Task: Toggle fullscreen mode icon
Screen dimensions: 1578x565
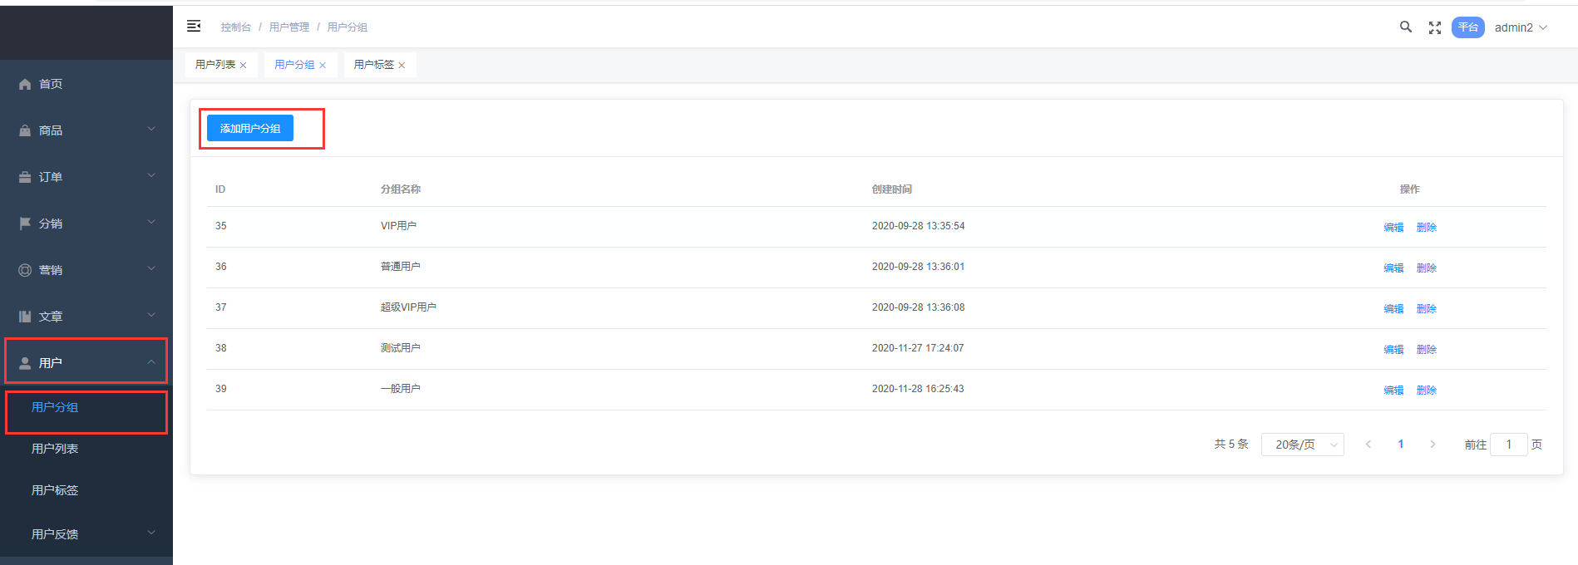Action: click(1435, 27)
